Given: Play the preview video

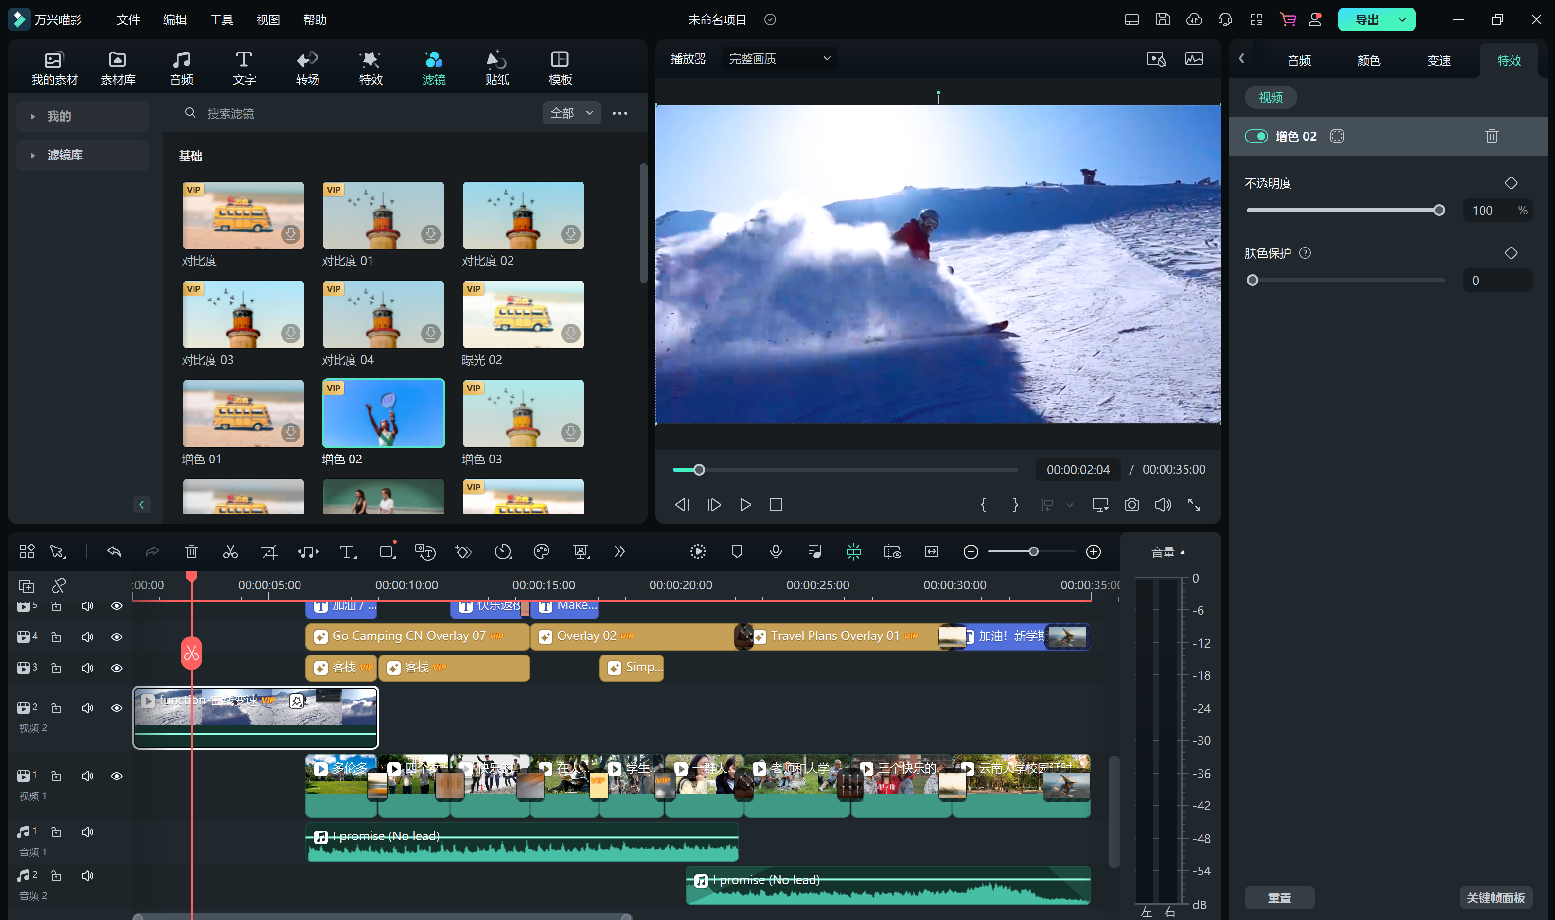Looking at the screenshot, I should tap(745, 505).
